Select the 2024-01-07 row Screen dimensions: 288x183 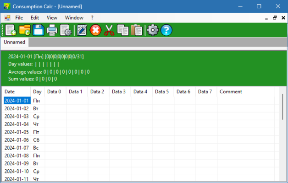pyautogui.click(x=141, y=148)
